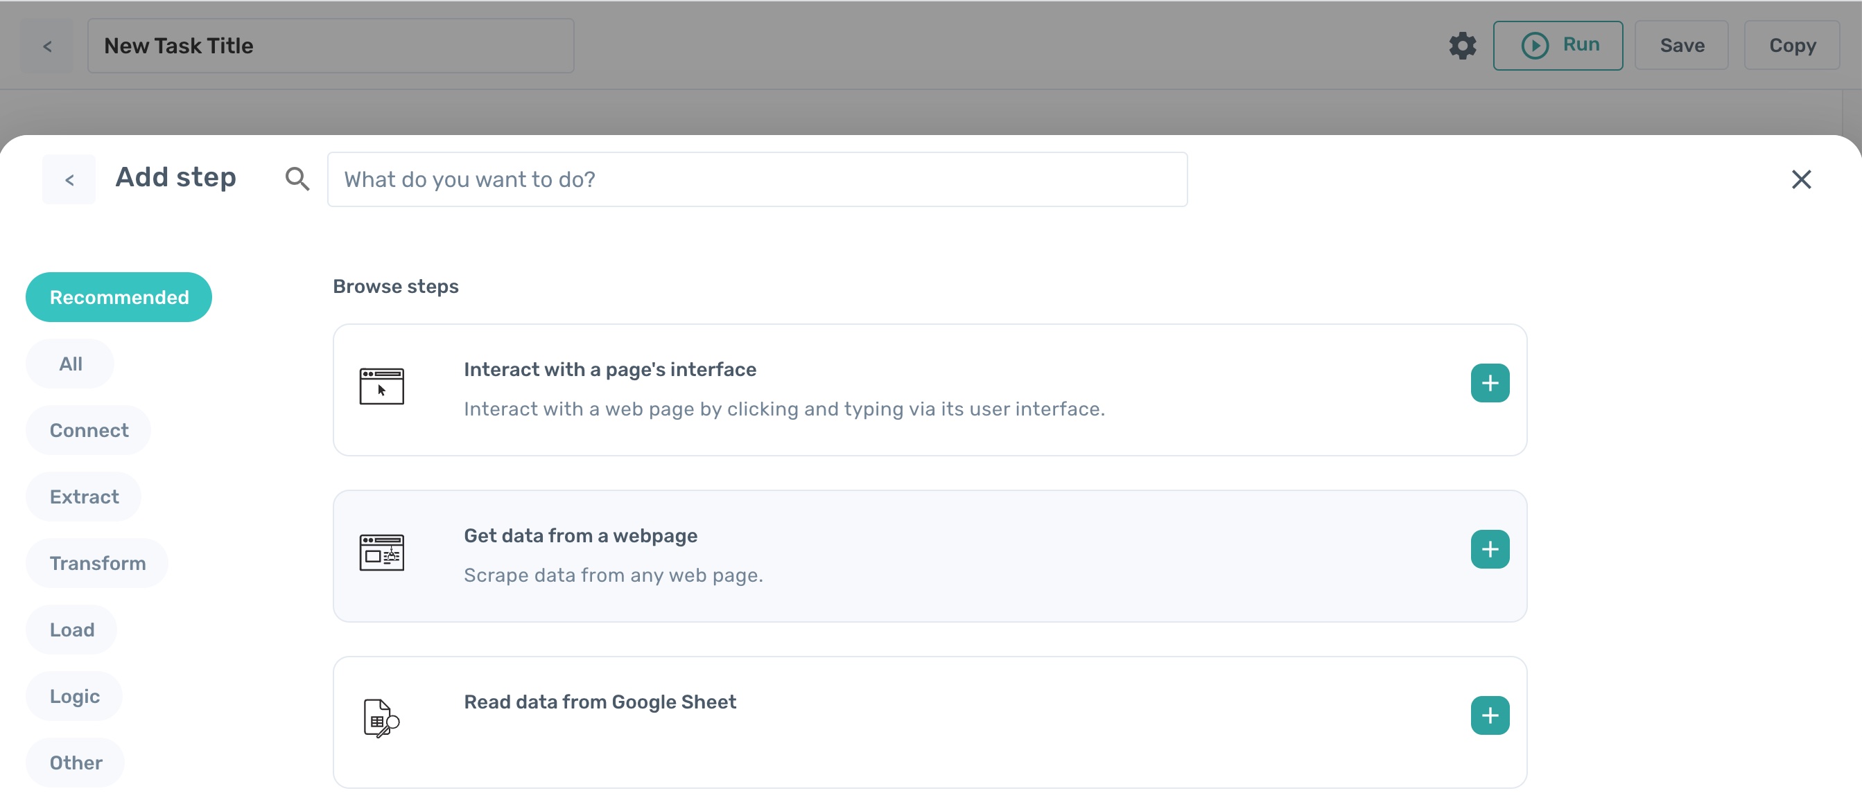Choose the Transform category
Viewport: 1862px width, 802px height.
(98, 563)
